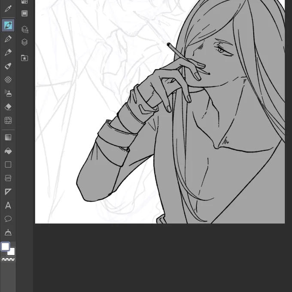The width and height of the screenshot is (292, 292).
Task: Select the Frame border tool
Action: pyautogui.click(x=8, y=178)
